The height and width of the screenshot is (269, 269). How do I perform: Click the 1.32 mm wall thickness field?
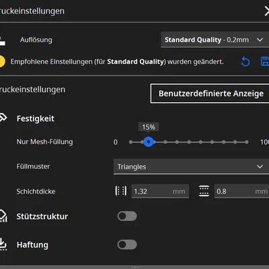pyautogui.click(x=160, y=191)
